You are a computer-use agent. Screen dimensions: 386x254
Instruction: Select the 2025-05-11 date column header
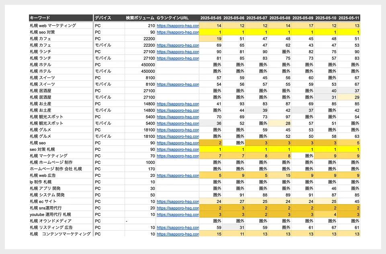(349, 18)
